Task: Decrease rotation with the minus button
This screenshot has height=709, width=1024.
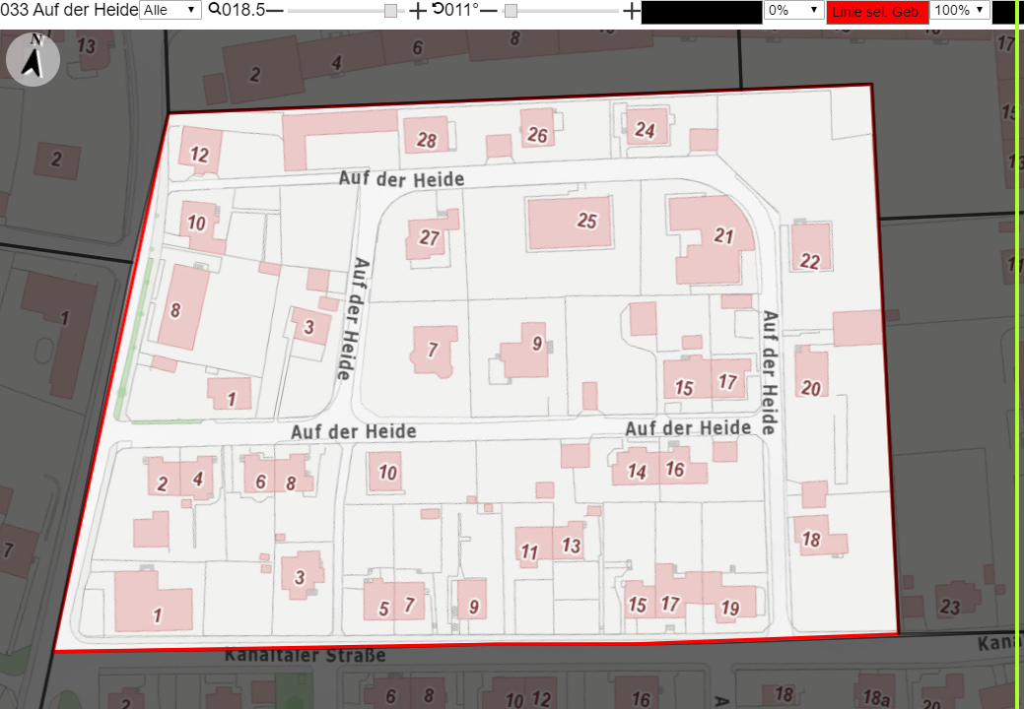Action: 489,11
